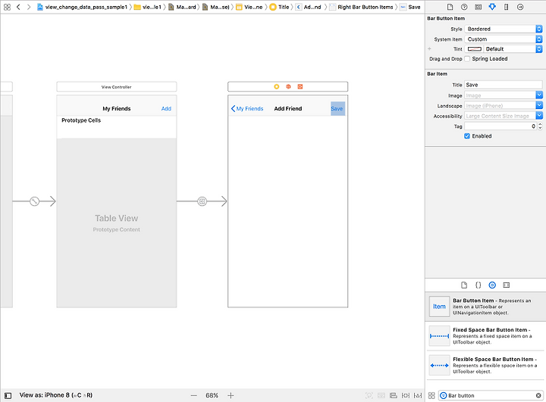The height and width of the screenshot is (402, 546).
Task: Select the relationship segue icon on left
Action: tap(34, 201)
